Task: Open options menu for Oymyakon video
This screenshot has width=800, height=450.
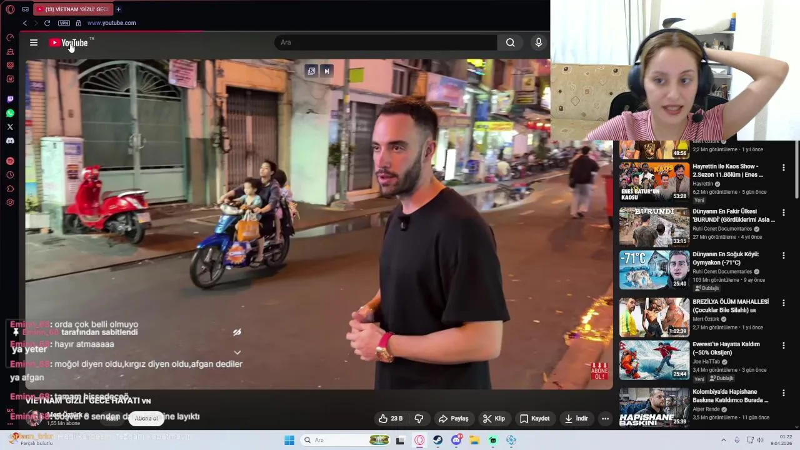Action: pyautogui.click(x=783, y=255)
